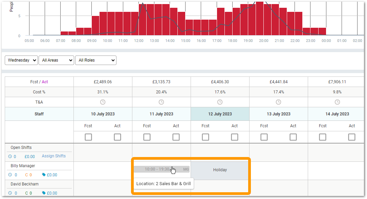Open the All Areas dropdown

pyautogui.click(x=56, y=60)
